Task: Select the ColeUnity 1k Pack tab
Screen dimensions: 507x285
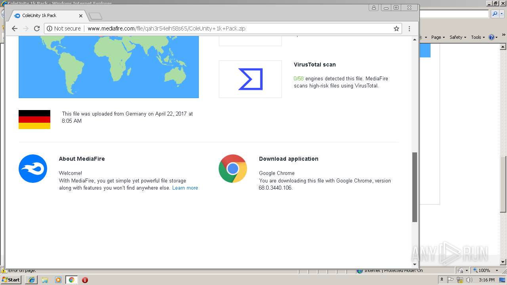Action: pos(47,16)
